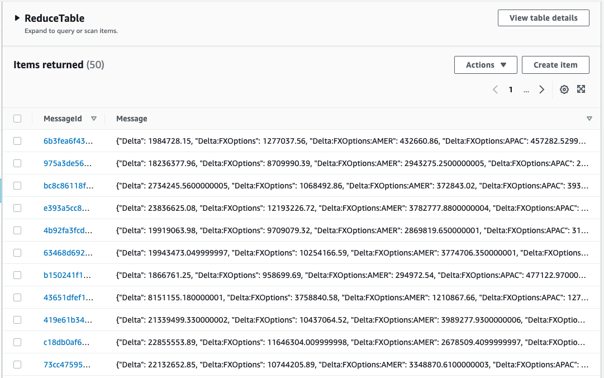The height and width of the screenshot is (378, 604).
Task: Click message starting "Delta": 22132652.85
Action: (x=352, y=365)
